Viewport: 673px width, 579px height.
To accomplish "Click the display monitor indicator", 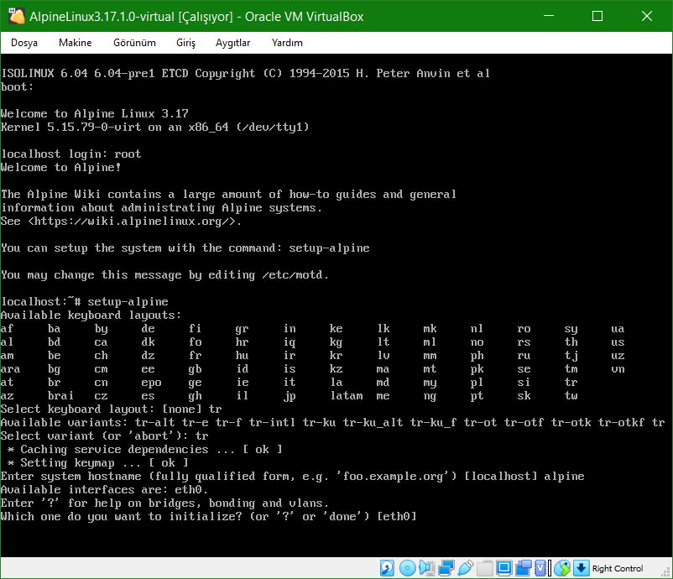I will pos(503,568).
